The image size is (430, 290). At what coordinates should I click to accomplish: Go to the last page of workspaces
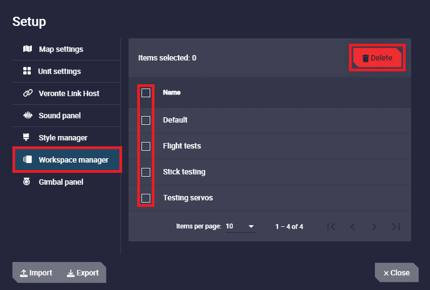click(396, 227)
